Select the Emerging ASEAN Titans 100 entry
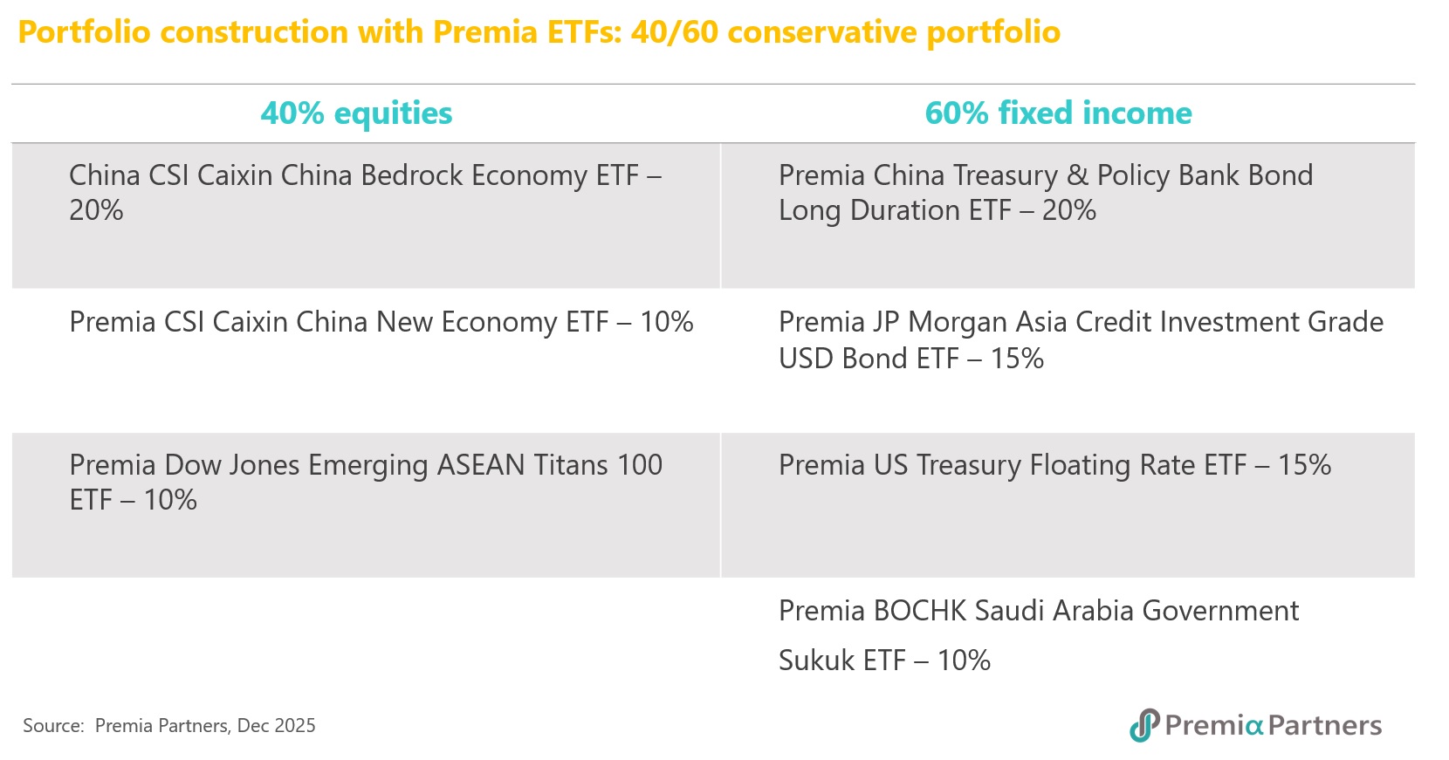Screen dimensions: 1449x760 pyautogui.click(x=366, y=465)
